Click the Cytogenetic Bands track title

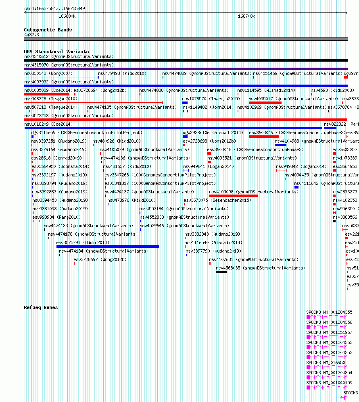(48, 30)
